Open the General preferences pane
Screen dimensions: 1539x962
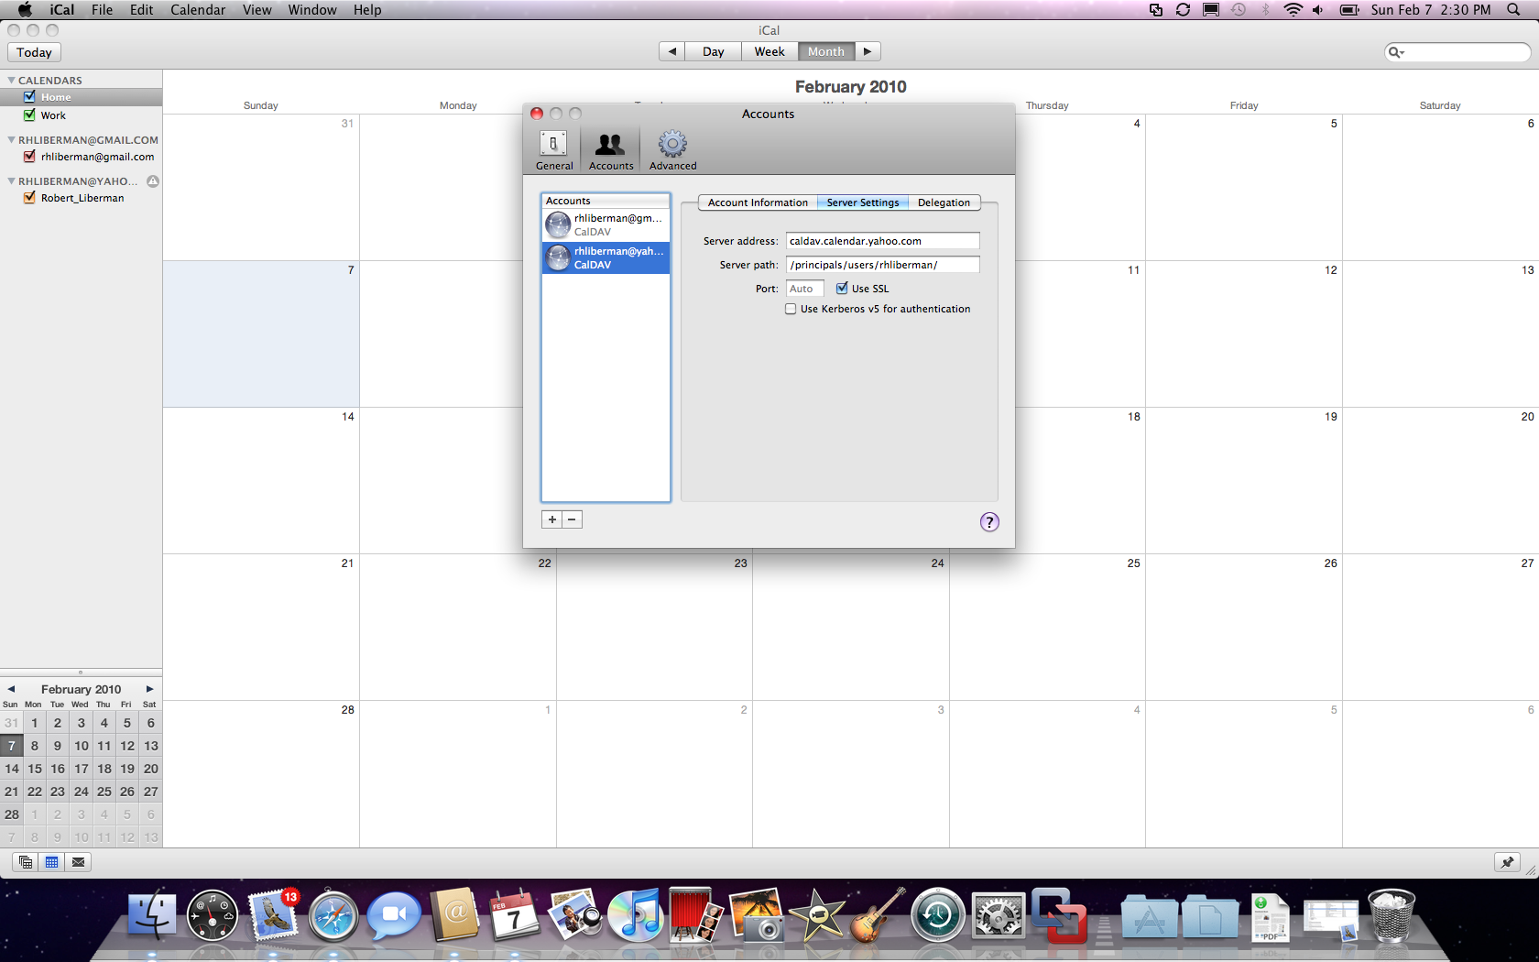553,148
